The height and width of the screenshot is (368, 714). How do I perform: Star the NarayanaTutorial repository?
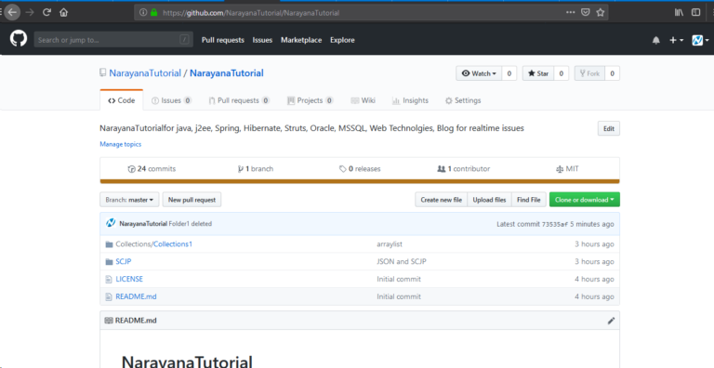[538, 73]
